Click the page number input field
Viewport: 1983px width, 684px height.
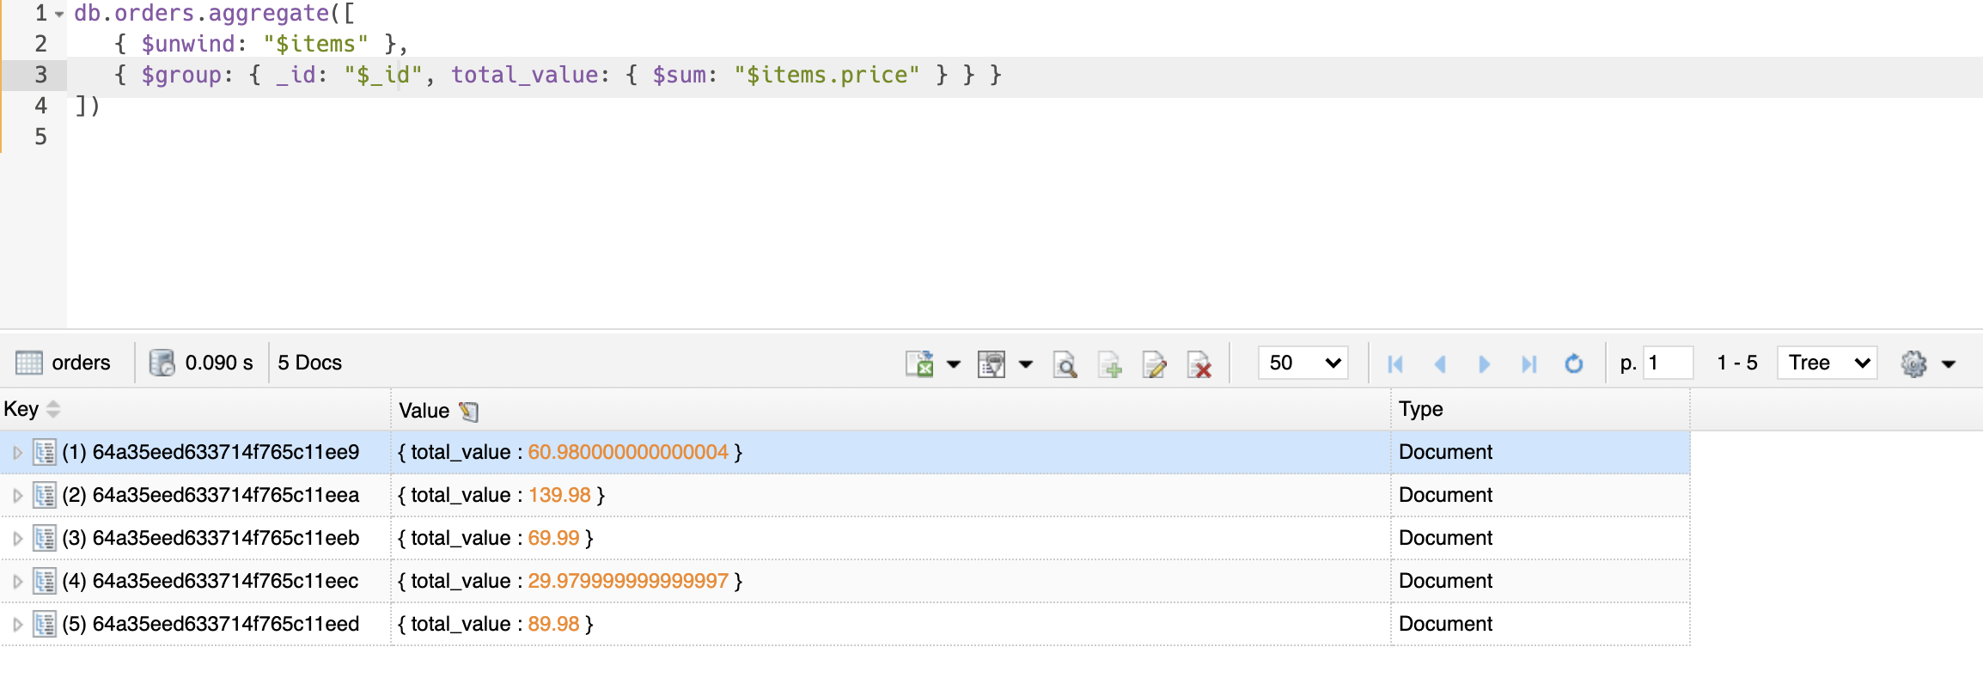pyautogui.click(x=1667, y=363)
